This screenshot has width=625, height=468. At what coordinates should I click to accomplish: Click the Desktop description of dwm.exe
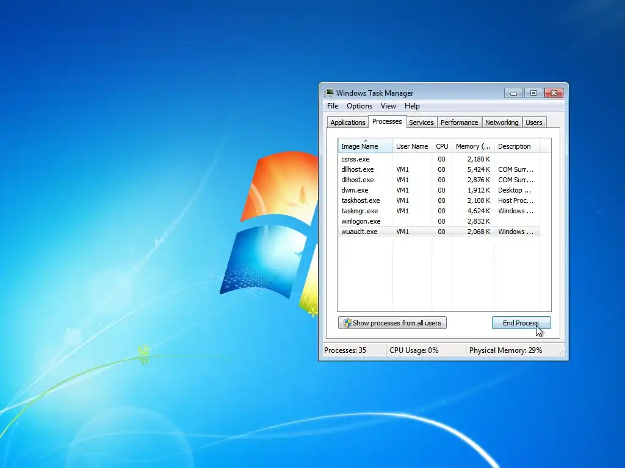pos(514,190)
